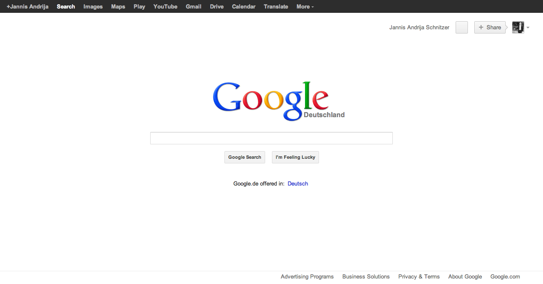Expand the account dropdown arrow
Screen dimensions: 543x284
[x=528, y=28]
